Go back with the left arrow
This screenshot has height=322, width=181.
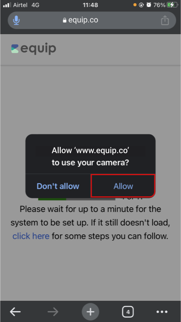(x=15, y=312)
